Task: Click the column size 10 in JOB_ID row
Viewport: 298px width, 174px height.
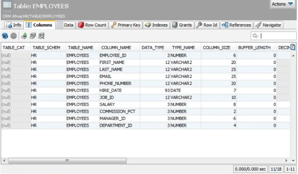Action: point(219,97)
